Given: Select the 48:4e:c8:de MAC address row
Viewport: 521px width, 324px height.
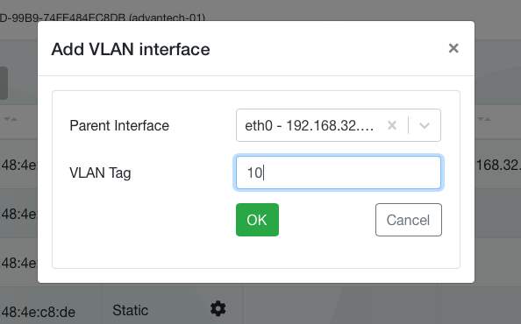Looking at the screenshot, I should (38, 312).
